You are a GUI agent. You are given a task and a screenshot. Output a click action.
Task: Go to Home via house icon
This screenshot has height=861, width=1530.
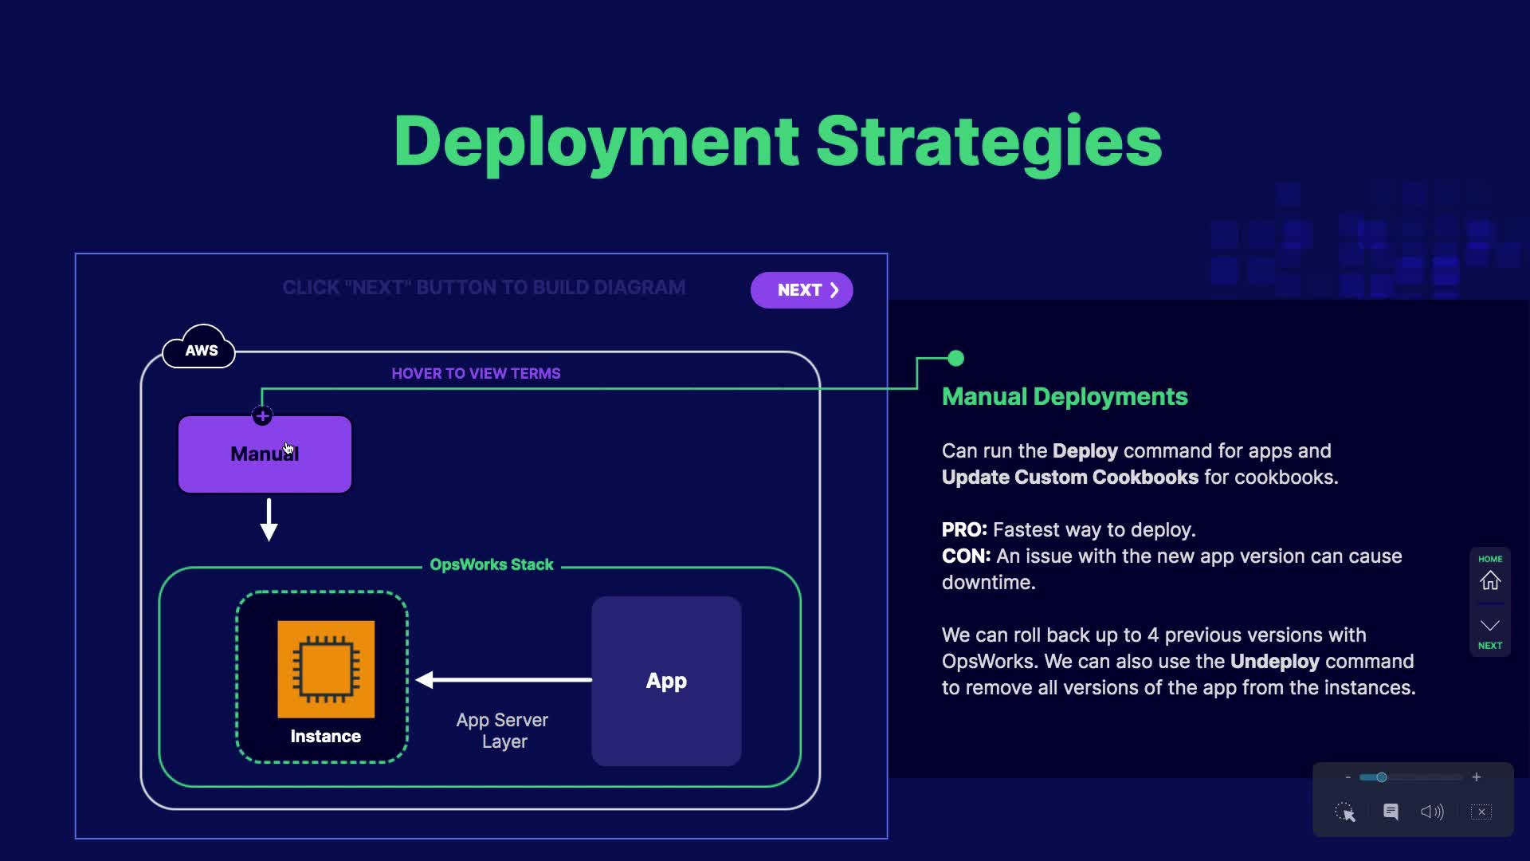click(x=1489, y=581)
